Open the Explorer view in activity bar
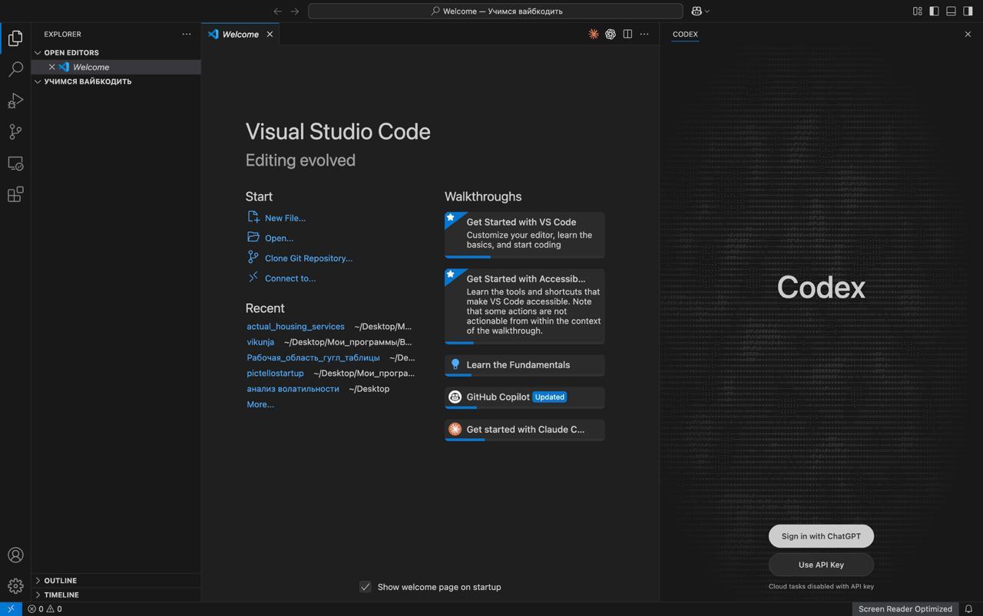 click(15, 38)
